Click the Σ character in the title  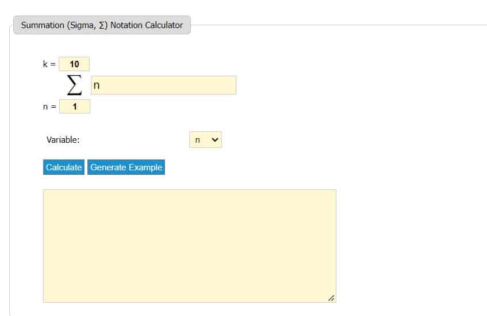tap(103, 25)
